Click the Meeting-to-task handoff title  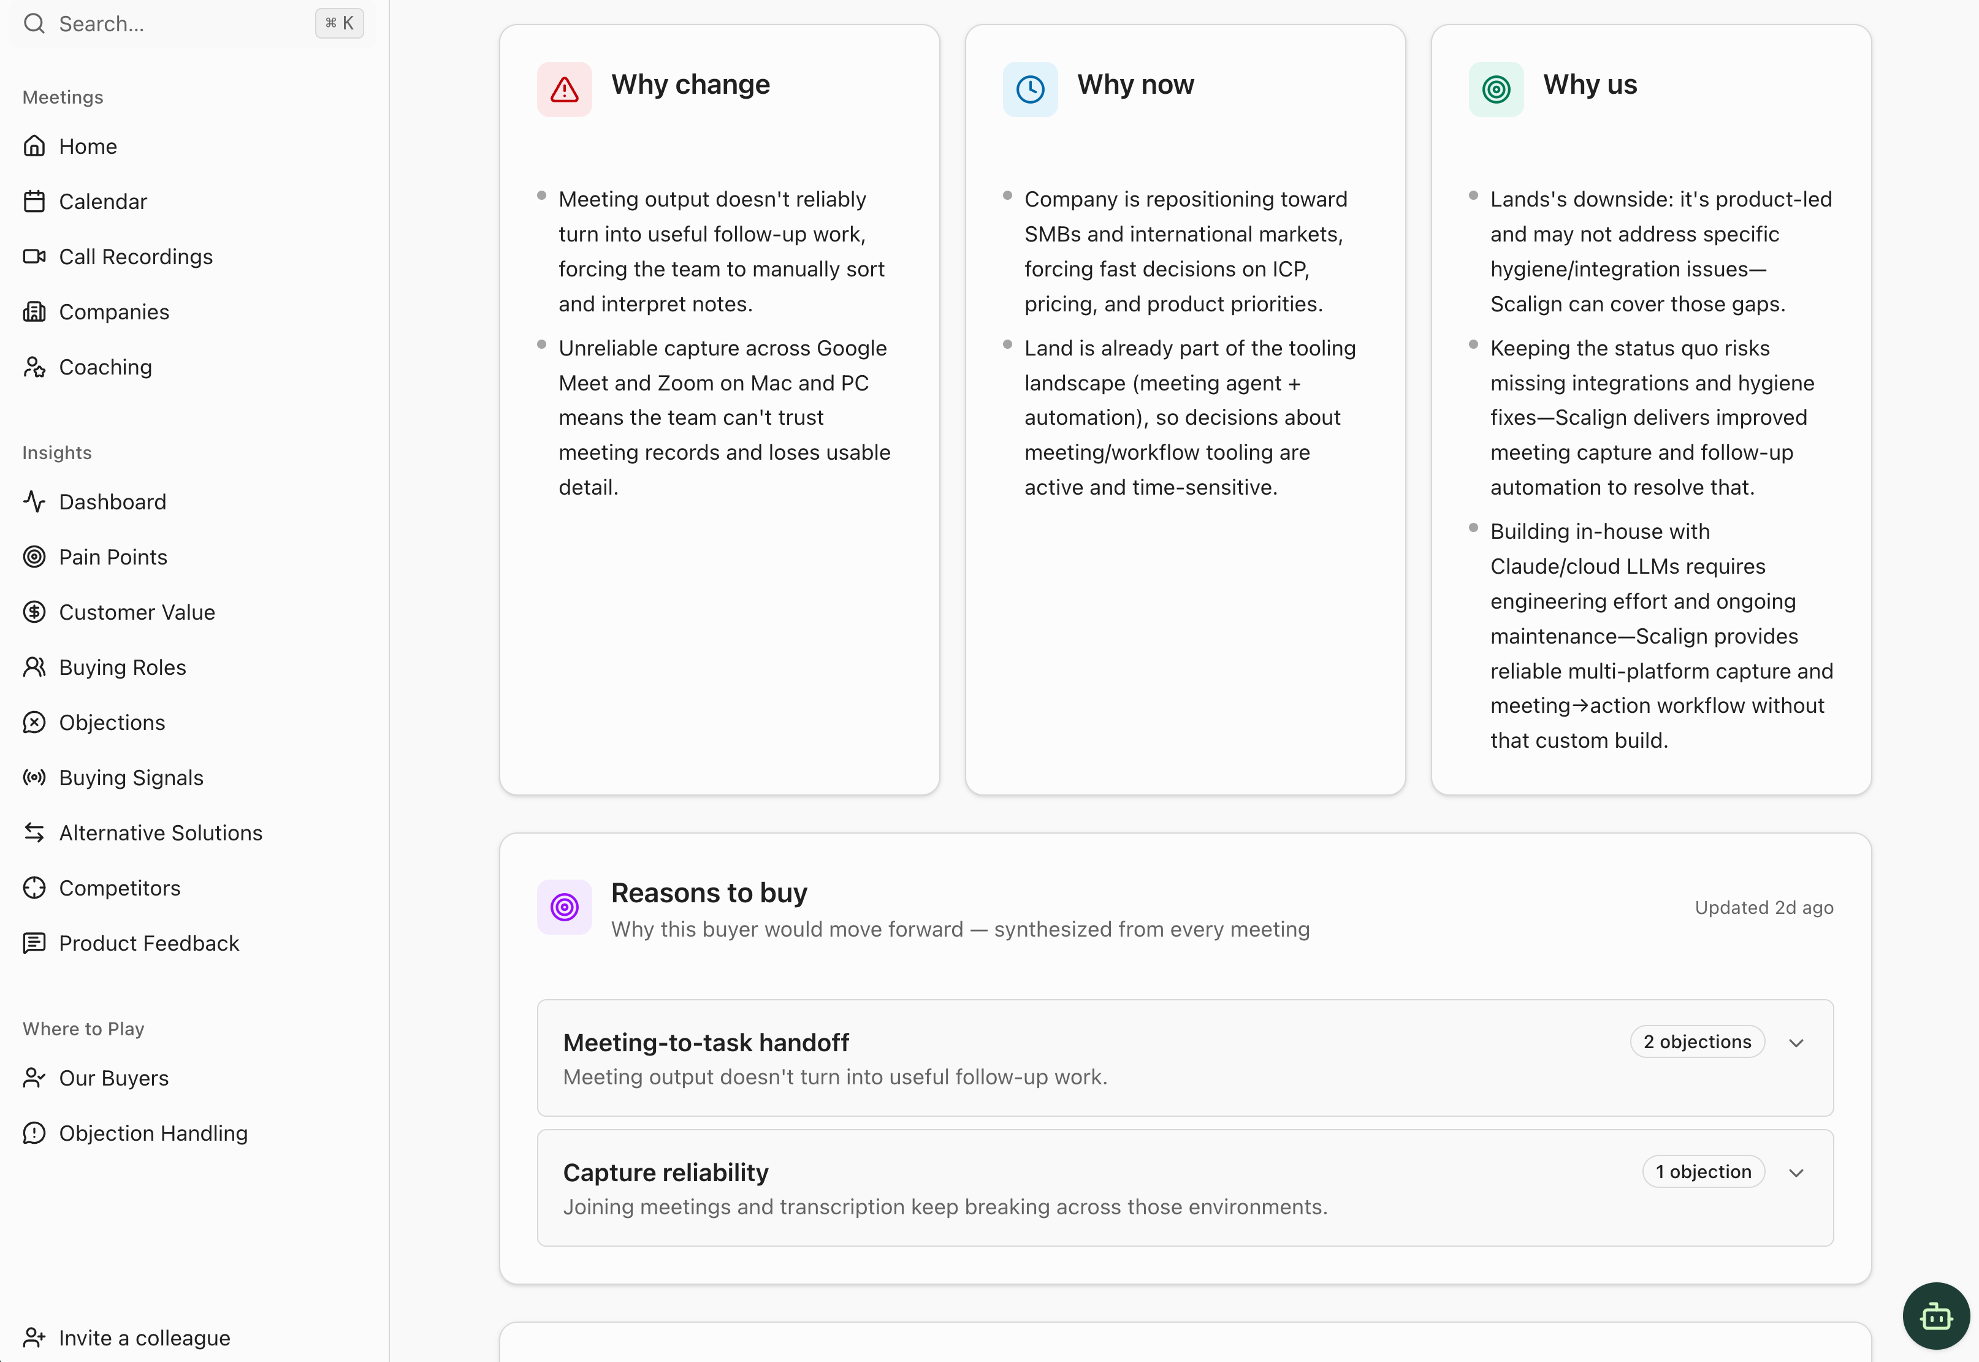706,1043
